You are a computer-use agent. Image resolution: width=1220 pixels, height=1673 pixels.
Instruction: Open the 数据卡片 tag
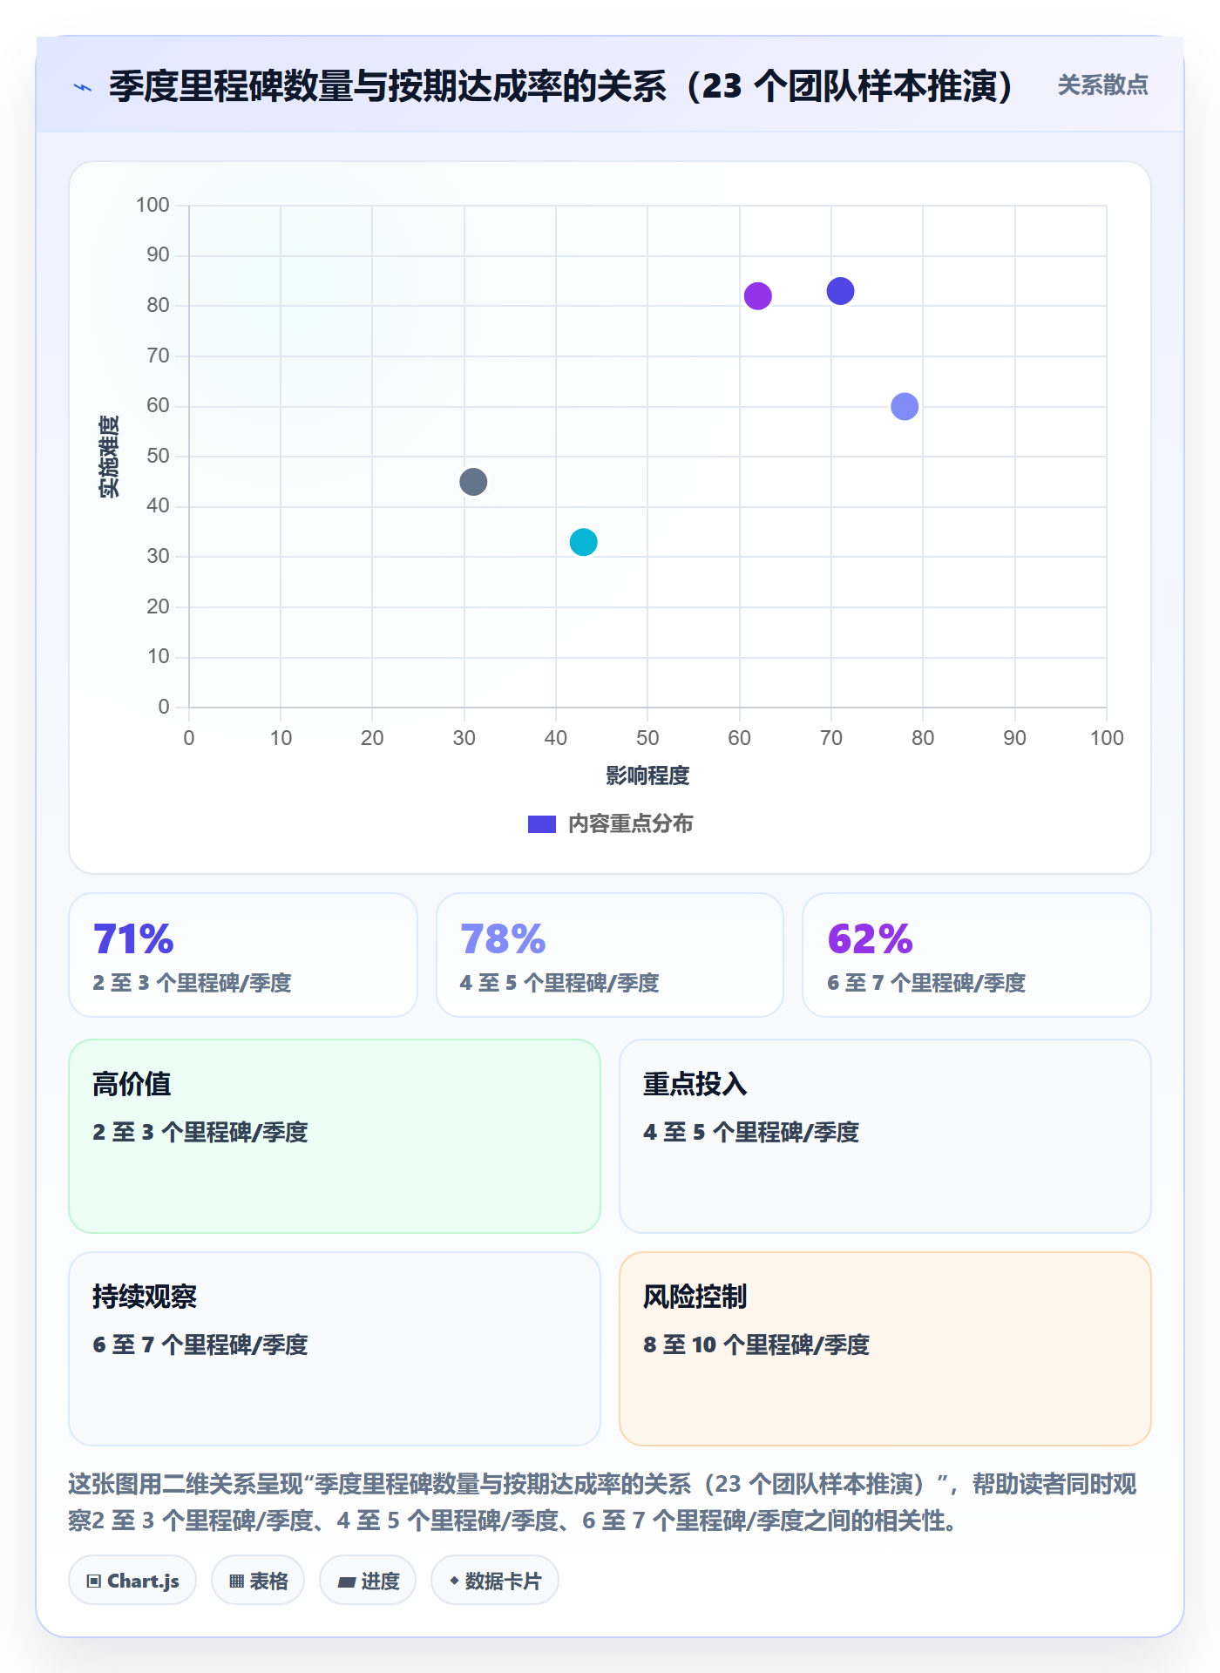[495, 1581]
